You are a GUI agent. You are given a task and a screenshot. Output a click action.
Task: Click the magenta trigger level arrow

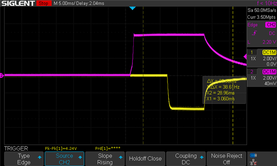245,57
